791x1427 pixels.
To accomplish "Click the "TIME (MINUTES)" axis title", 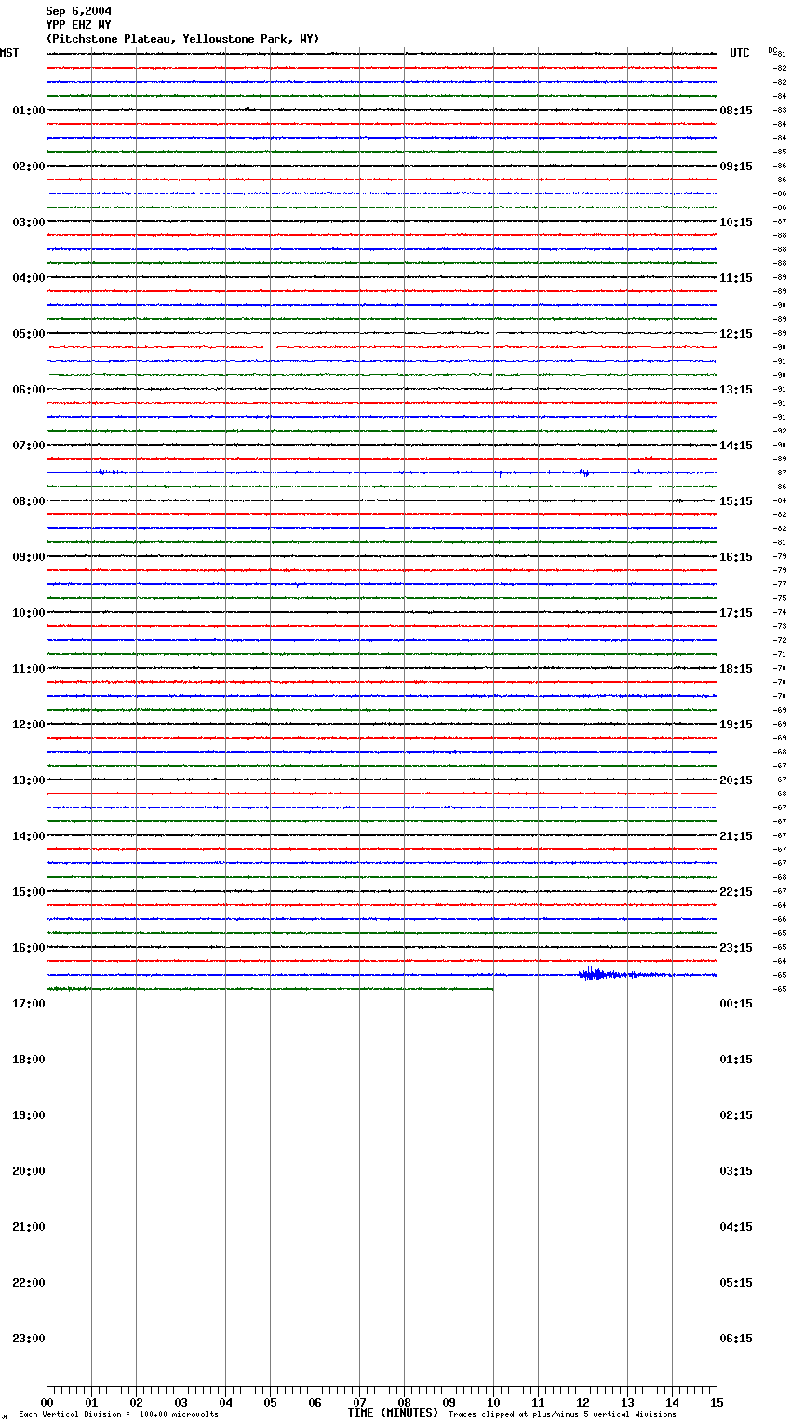I will tap(393, 1413).
